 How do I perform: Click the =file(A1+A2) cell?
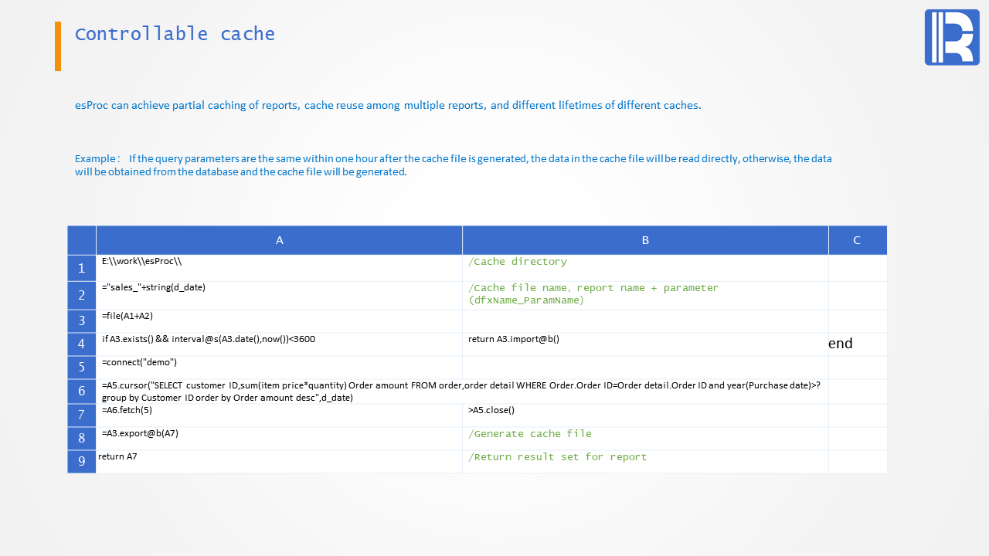click(x=279, y=321)
